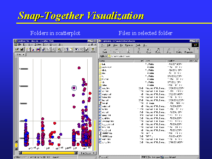Select the circled data point in scatterplot

(74, 88)
